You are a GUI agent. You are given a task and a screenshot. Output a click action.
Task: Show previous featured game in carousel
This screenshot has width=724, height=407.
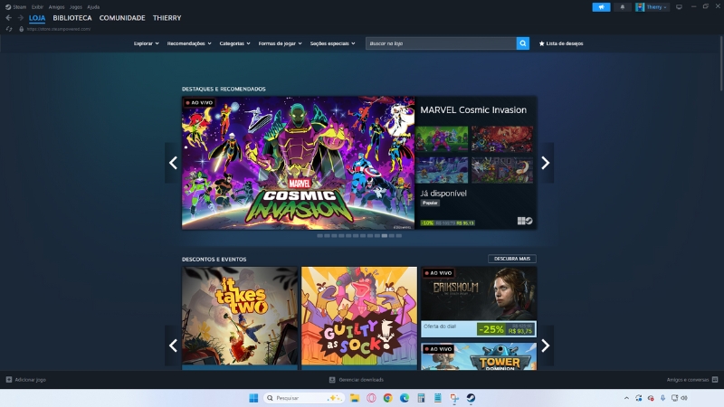pyautogui.click(x=173, y=163)
